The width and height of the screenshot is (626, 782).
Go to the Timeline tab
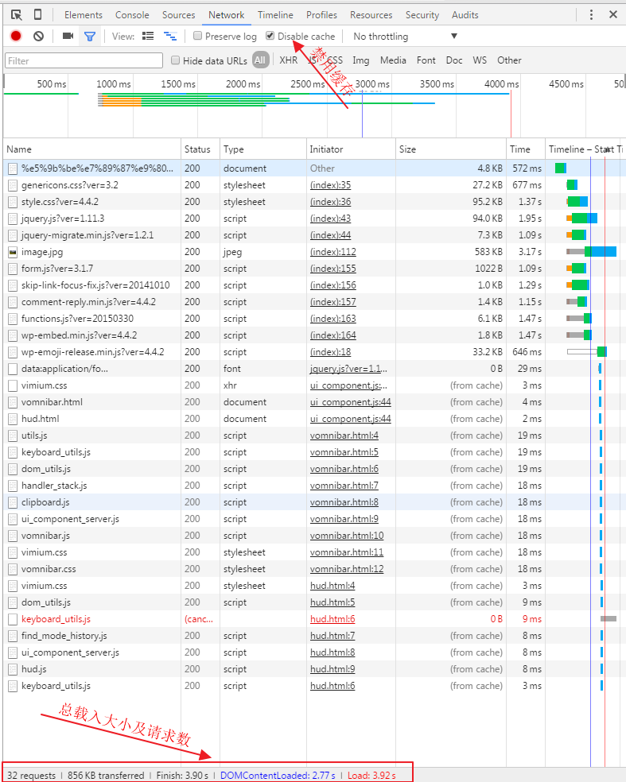(x=275, y=15)
